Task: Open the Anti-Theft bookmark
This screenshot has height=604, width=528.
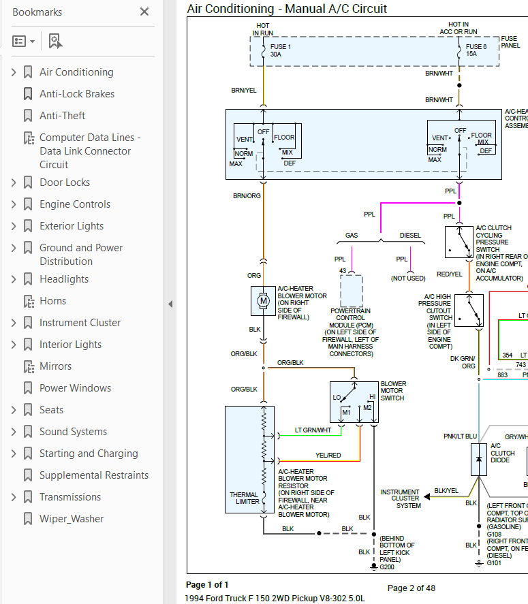Action: tap(63, 116)
